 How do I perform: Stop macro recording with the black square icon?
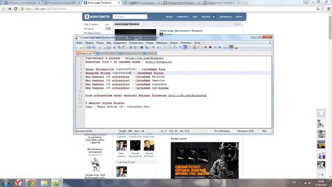(x=210, y=47)
